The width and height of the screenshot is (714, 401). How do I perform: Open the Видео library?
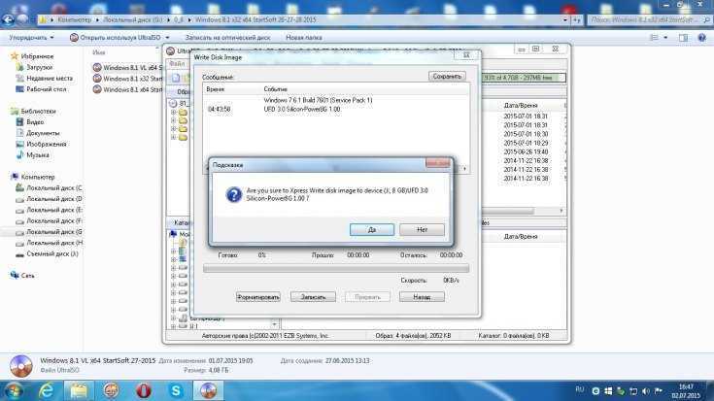pyautogui.click(x=30, y=122)
